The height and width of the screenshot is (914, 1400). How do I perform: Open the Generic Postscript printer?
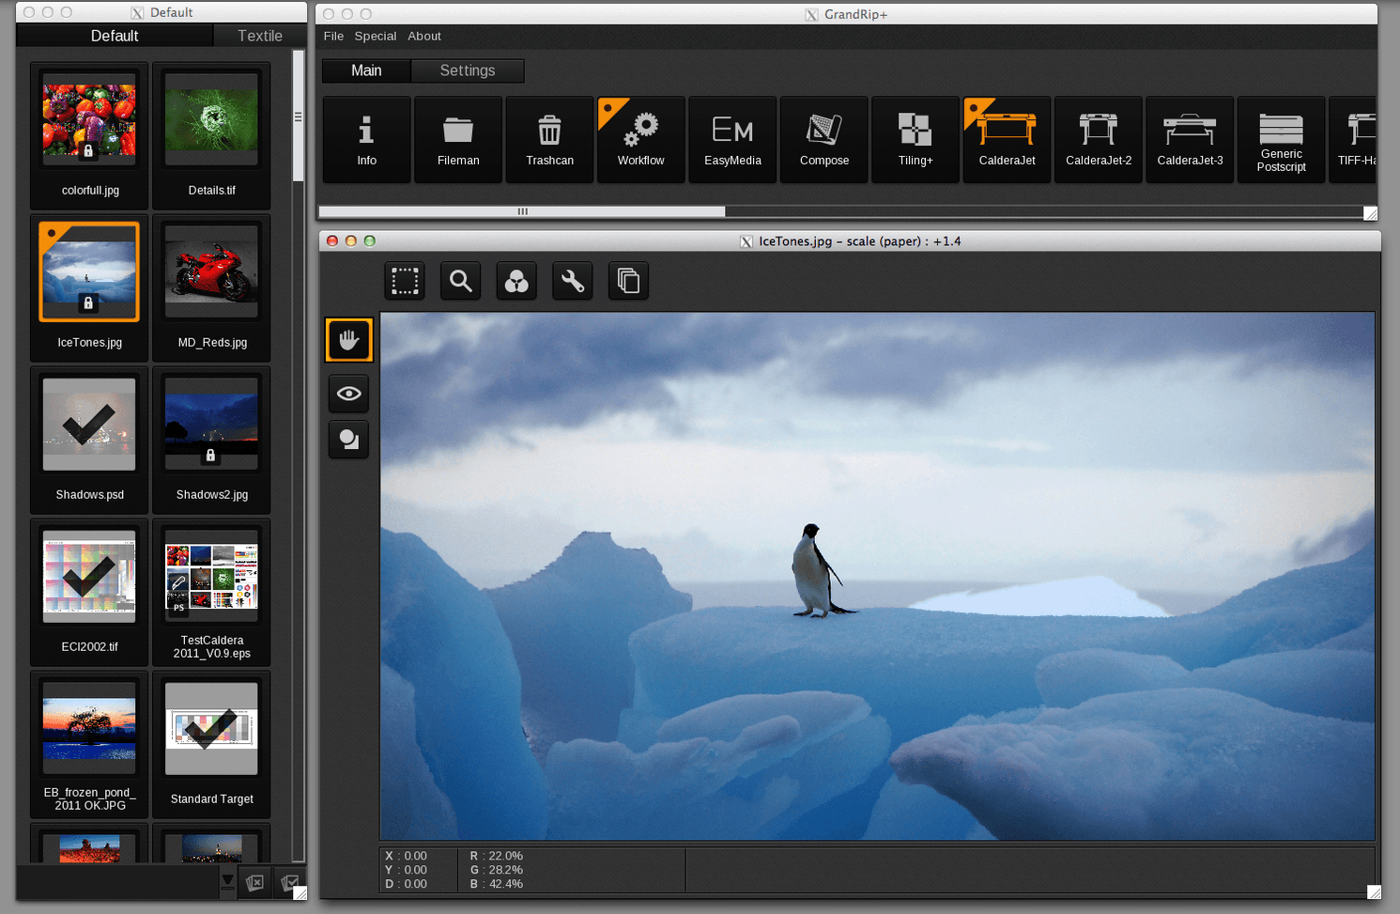(x=1281, y=139)
